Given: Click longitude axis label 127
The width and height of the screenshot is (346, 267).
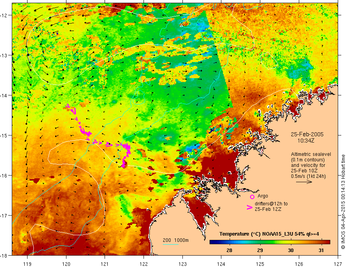Looking at the screenshot, I should point(338,264).
